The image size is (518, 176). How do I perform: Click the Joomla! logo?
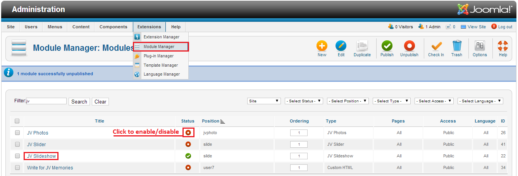coord(485,9)
